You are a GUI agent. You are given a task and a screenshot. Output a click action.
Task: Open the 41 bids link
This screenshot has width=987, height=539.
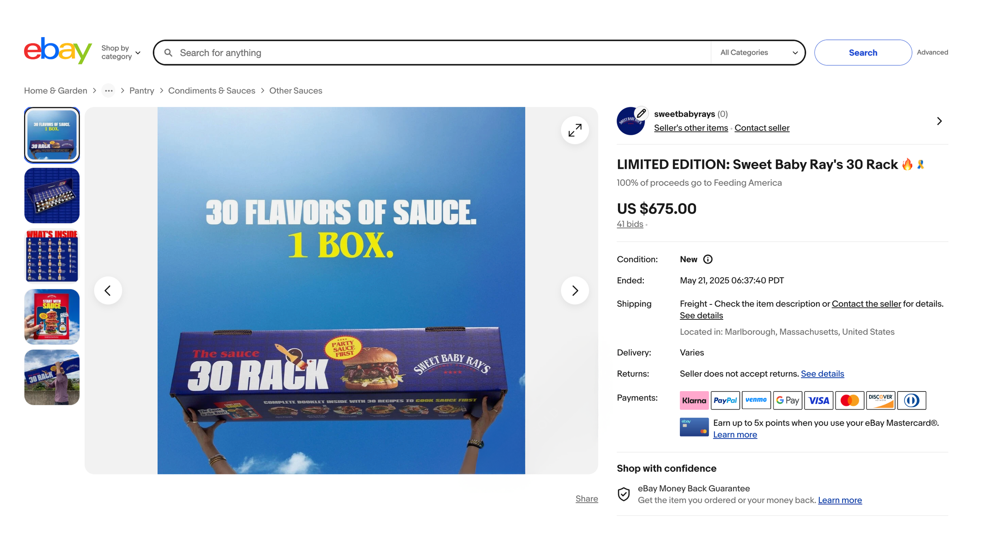pos(630,224)
